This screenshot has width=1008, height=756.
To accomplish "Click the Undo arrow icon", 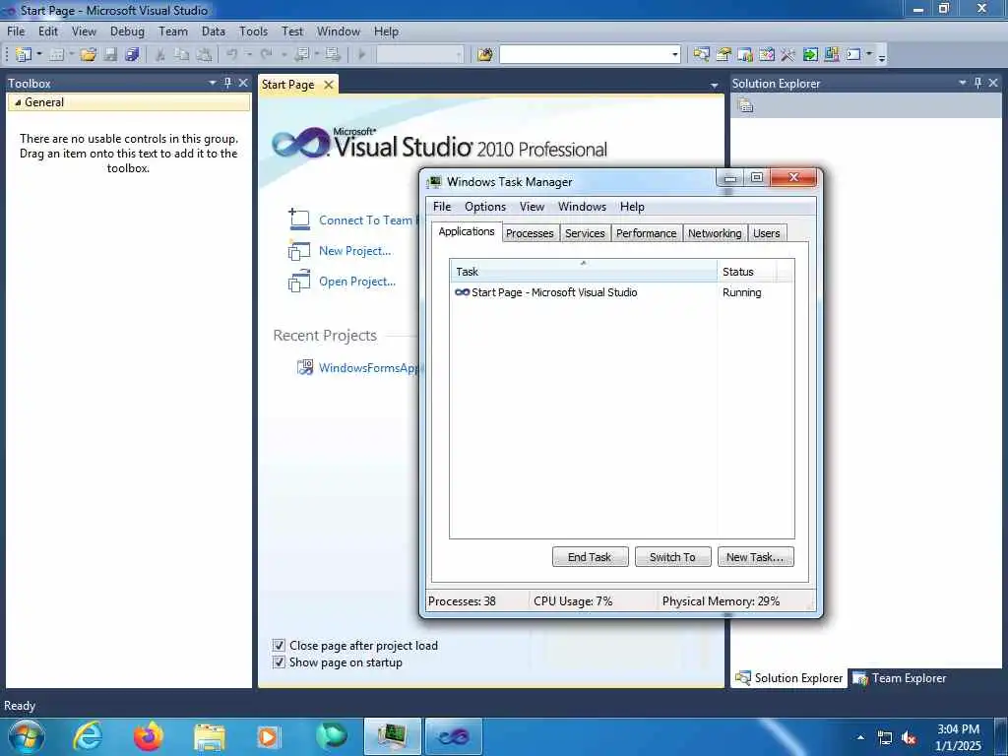I will (232, 55).
